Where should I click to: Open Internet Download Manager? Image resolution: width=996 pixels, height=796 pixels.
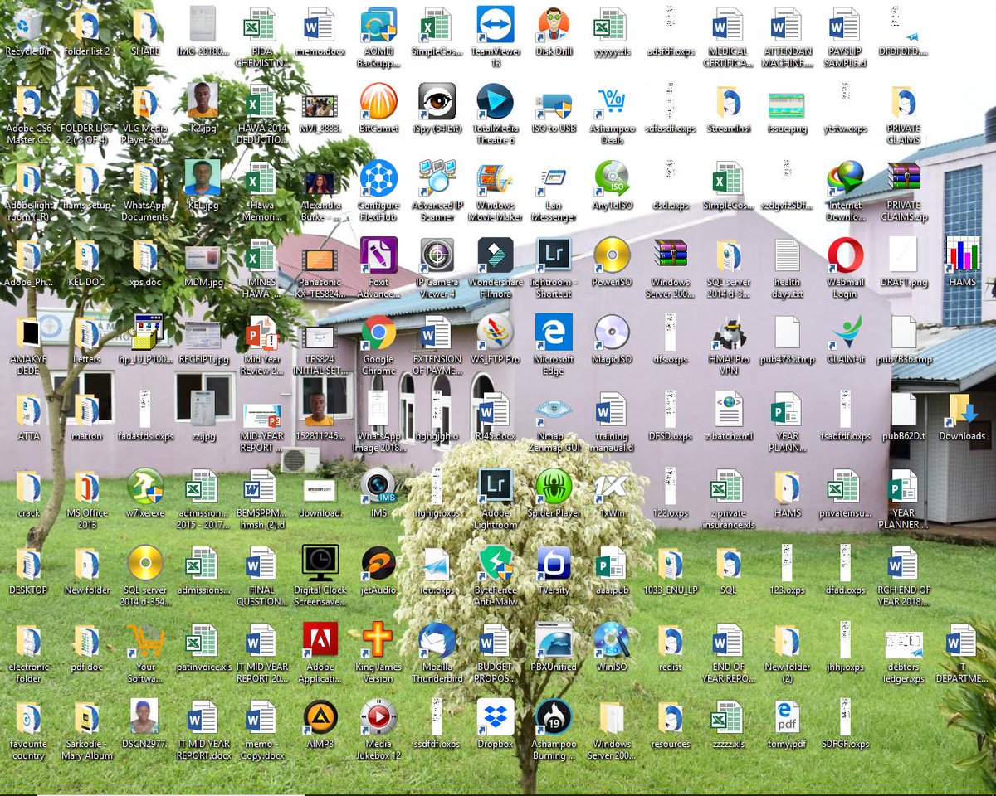pyautogui.click(x=845, y=178)
